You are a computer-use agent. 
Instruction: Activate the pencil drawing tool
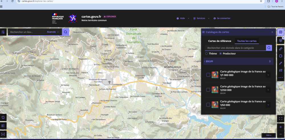[x=281, y=63]
